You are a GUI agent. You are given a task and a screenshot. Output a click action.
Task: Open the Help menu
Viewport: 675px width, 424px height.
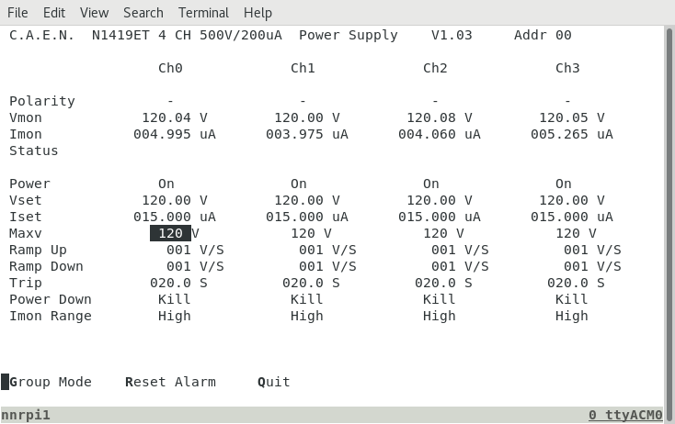257,13
